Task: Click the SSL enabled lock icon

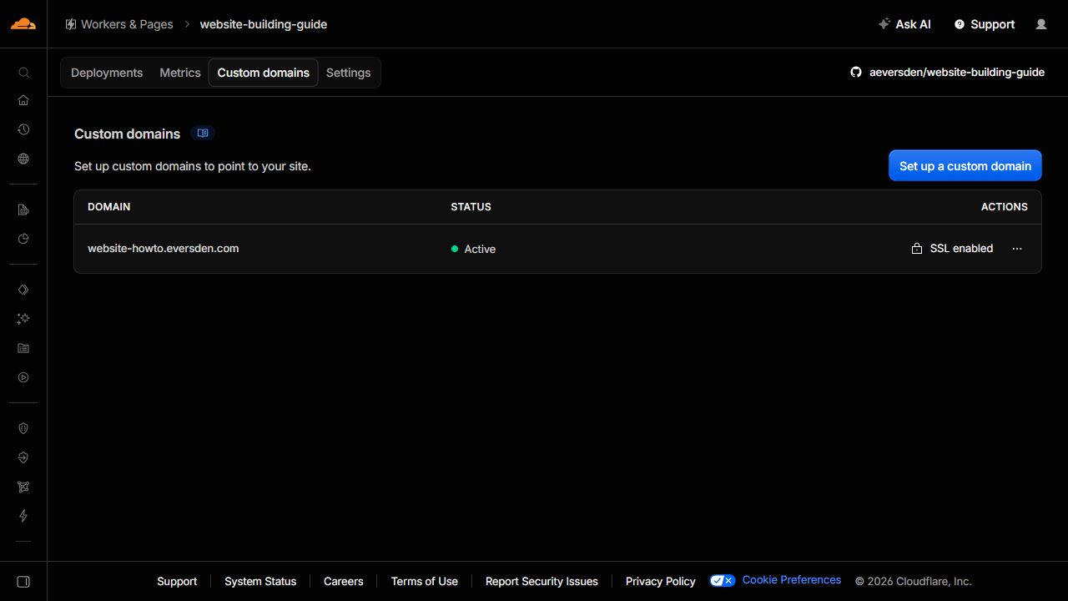Action: [917, 249]
